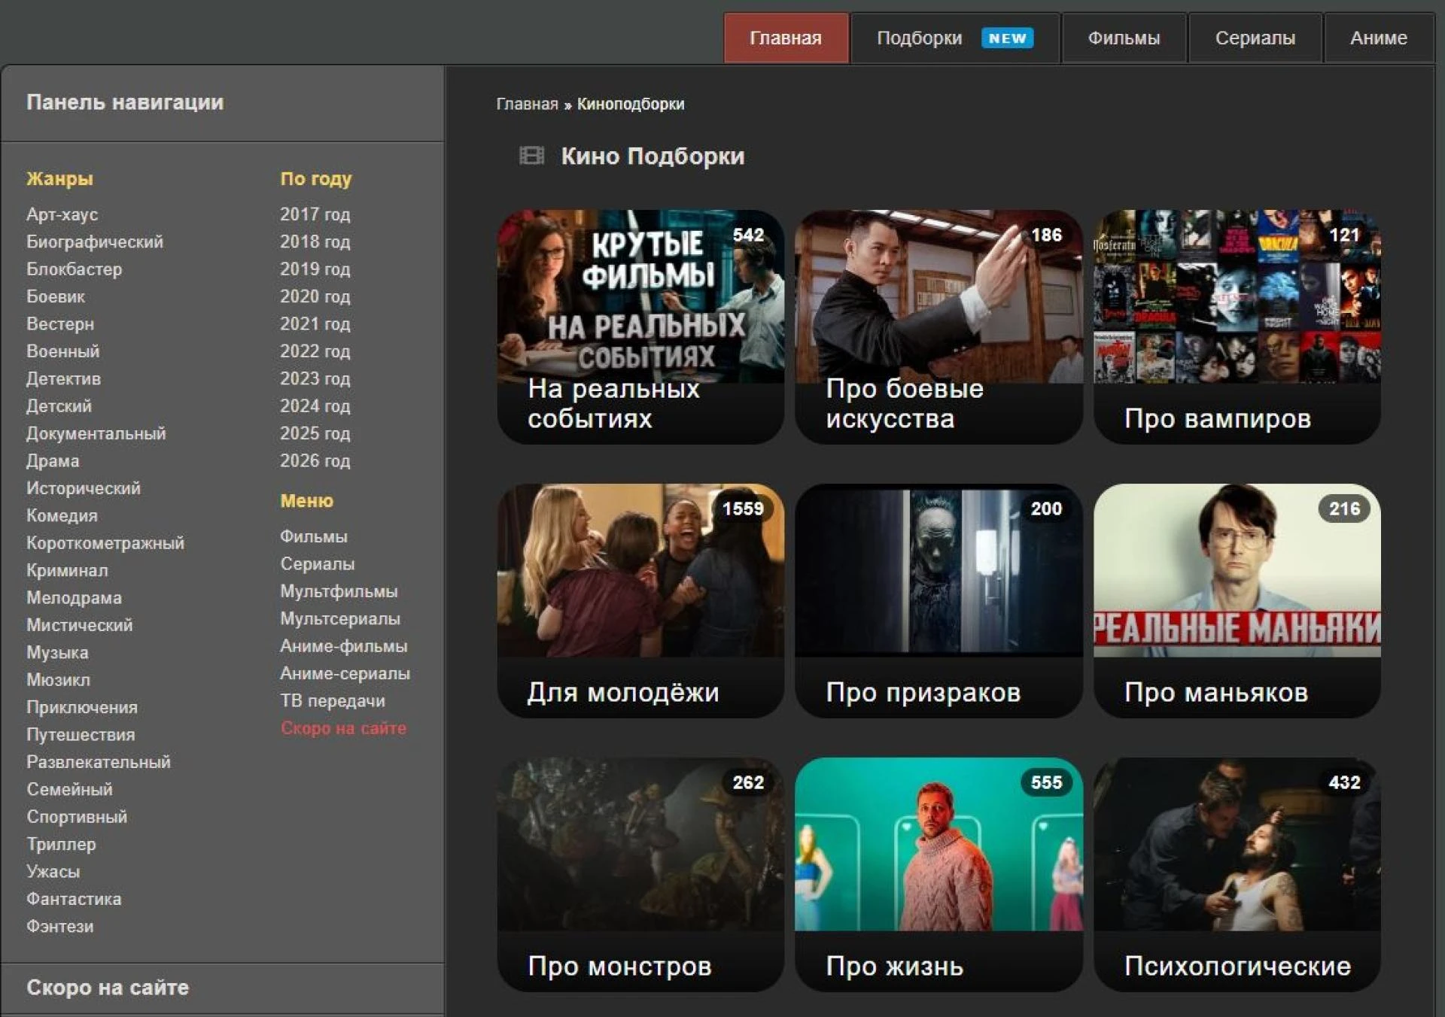Viewport: 1445px width, 1017px height.
Task: Click the film strip icon beside Кино Подборки
Action: 531,156
